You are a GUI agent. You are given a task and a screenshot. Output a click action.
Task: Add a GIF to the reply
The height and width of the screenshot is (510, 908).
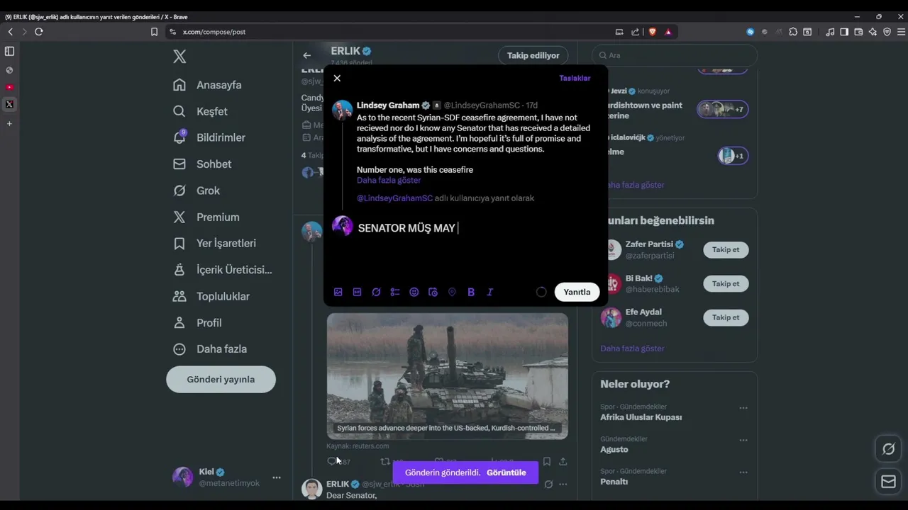click(358, 292)
